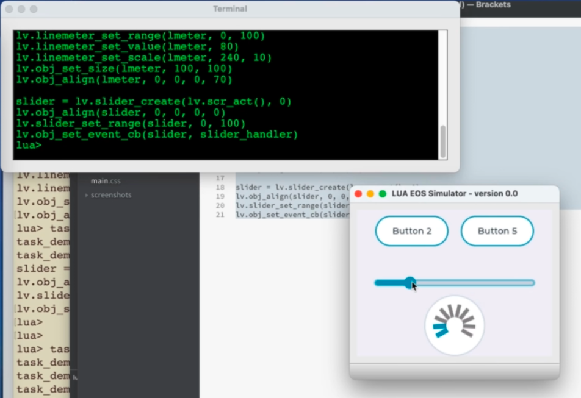Click the gray minimize button of Terminal
The image size is (581, 398).
tap(21, 9)
